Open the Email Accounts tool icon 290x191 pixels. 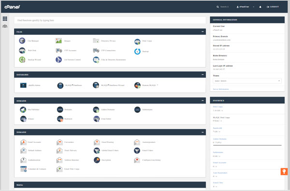tap(24, 142)
